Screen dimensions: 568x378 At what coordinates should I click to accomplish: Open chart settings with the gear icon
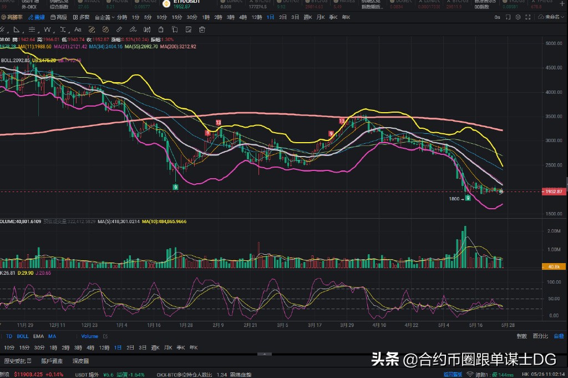(x=519, y=17)
